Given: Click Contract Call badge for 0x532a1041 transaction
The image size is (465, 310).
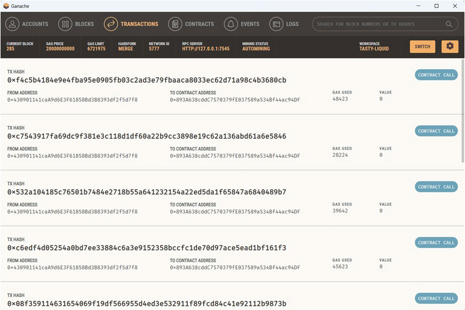Looking at the screenshot, I should tap(436, 187).
